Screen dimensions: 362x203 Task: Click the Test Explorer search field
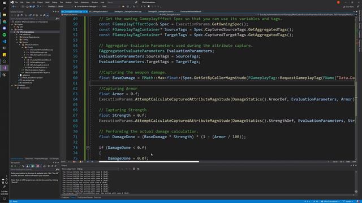[34, 170]
